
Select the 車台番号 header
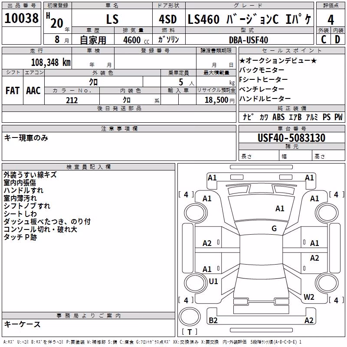point(291,128)
